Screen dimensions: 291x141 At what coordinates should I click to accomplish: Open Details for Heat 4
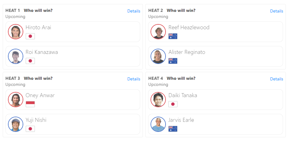[277, 79]
